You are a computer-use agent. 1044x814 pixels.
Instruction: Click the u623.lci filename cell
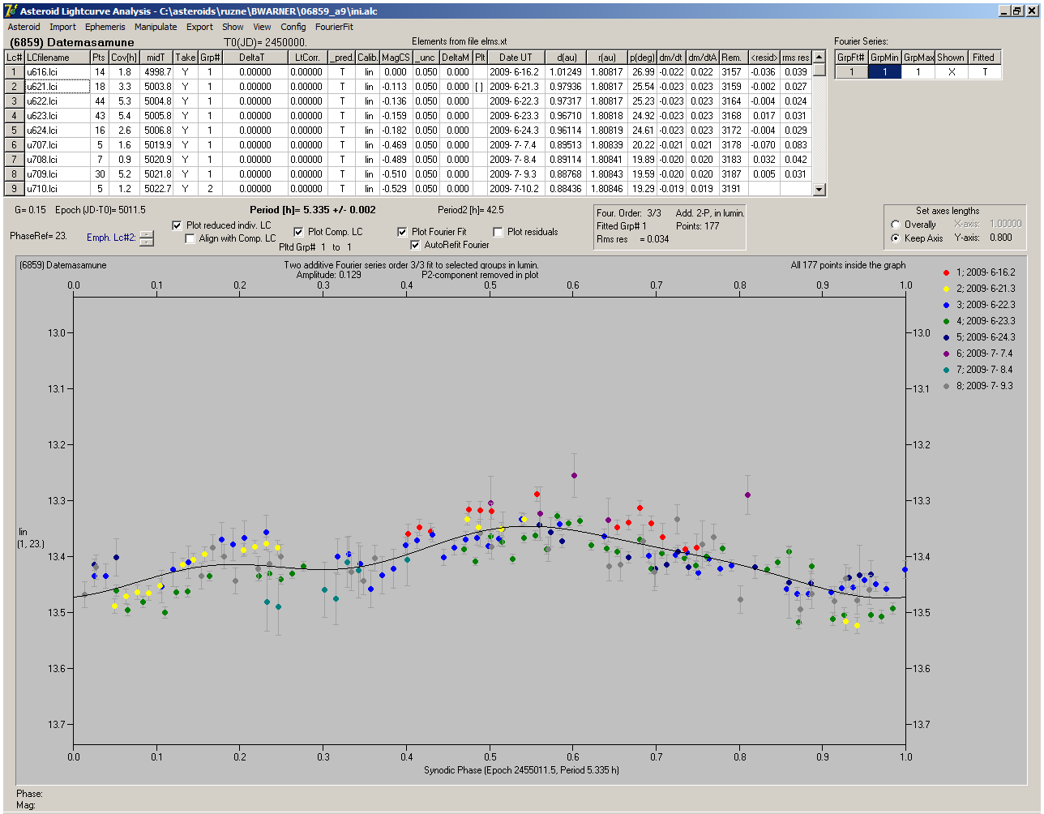click(x=57, y=116)
